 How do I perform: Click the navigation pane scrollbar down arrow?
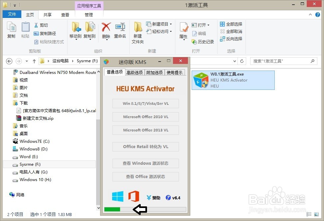pyautogui.click(x=98, y=208)
